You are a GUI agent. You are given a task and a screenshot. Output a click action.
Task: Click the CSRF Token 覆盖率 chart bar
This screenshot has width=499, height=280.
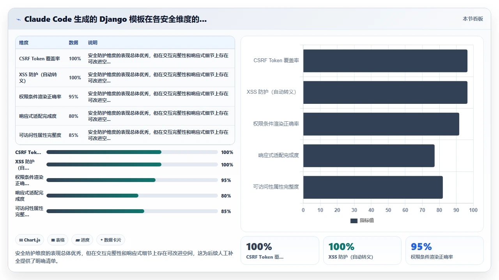click(x=385, y=61)
